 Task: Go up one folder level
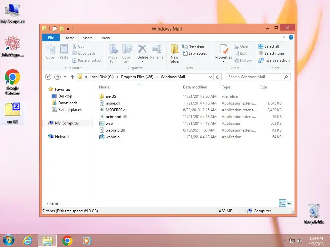click(x=73, y=77)
